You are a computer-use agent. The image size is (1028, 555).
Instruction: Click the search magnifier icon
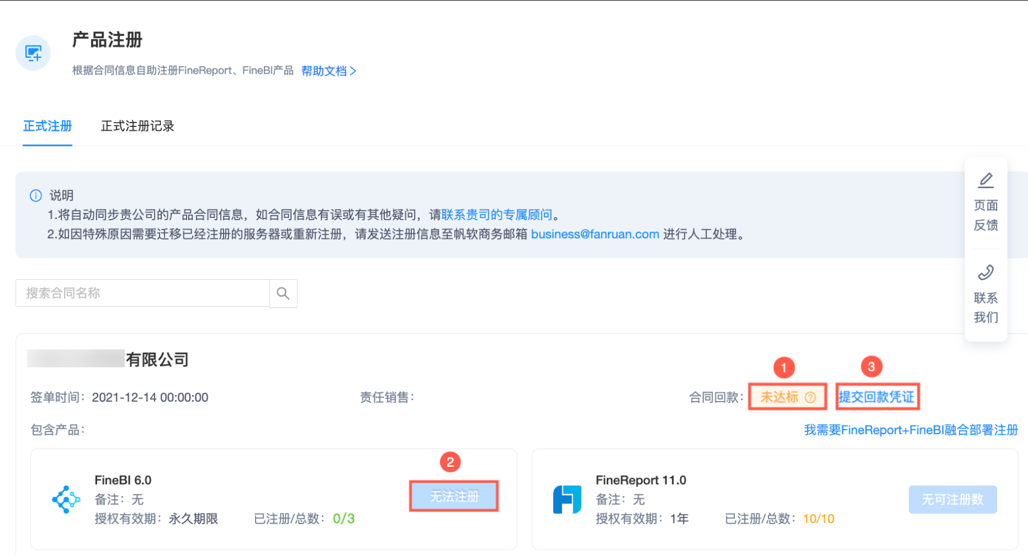pos(283,293)
